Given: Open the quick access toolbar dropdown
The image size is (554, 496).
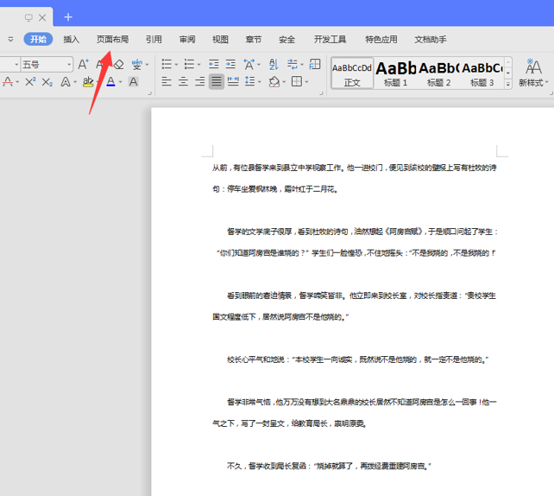Looking at the screenshot, I should pos(10,39).
